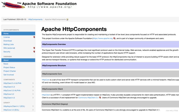The width and height of the screenshot is (179, 112).
Task: Open HttpCore 4.4 (EOL) link
Action: (x=11, y=110)
